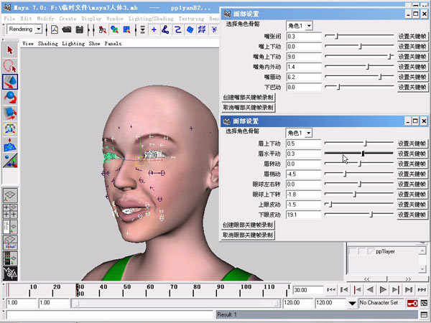Switch to single perspective view layout

click(10, 195)
